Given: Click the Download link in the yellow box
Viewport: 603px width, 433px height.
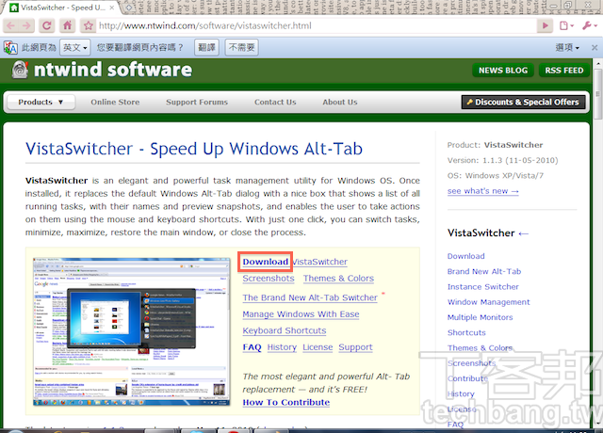Looking at the screenshot, I should (x=265, y=262).
